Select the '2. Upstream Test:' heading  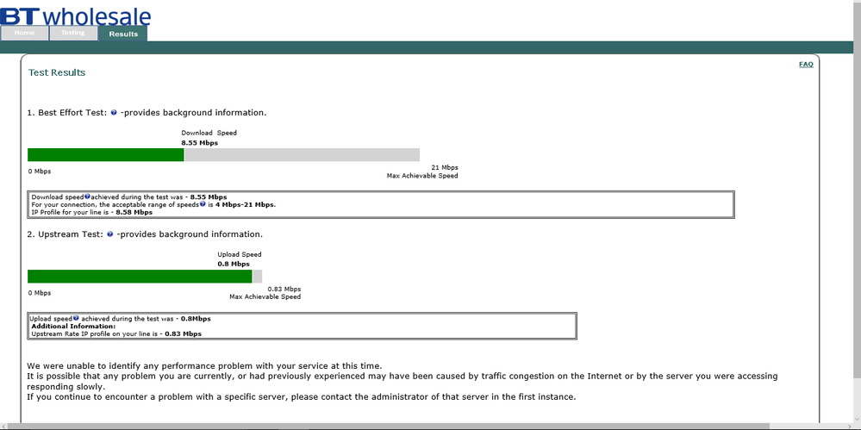pyautogui.click(x=66, y=234)
